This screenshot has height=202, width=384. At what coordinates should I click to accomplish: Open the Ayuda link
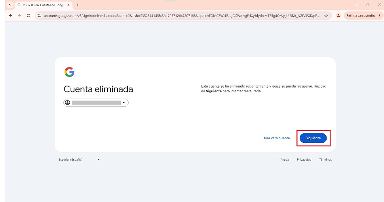285,159
